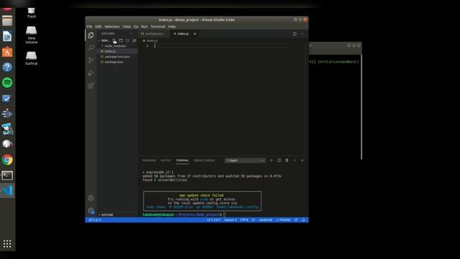Open the Terminal menu

158,27
